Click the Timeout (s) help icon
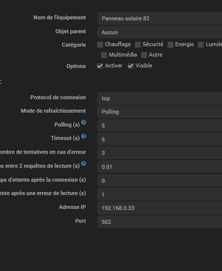This screenshot has height=271, width=222. pyautogui.click(x=84, y=136)
